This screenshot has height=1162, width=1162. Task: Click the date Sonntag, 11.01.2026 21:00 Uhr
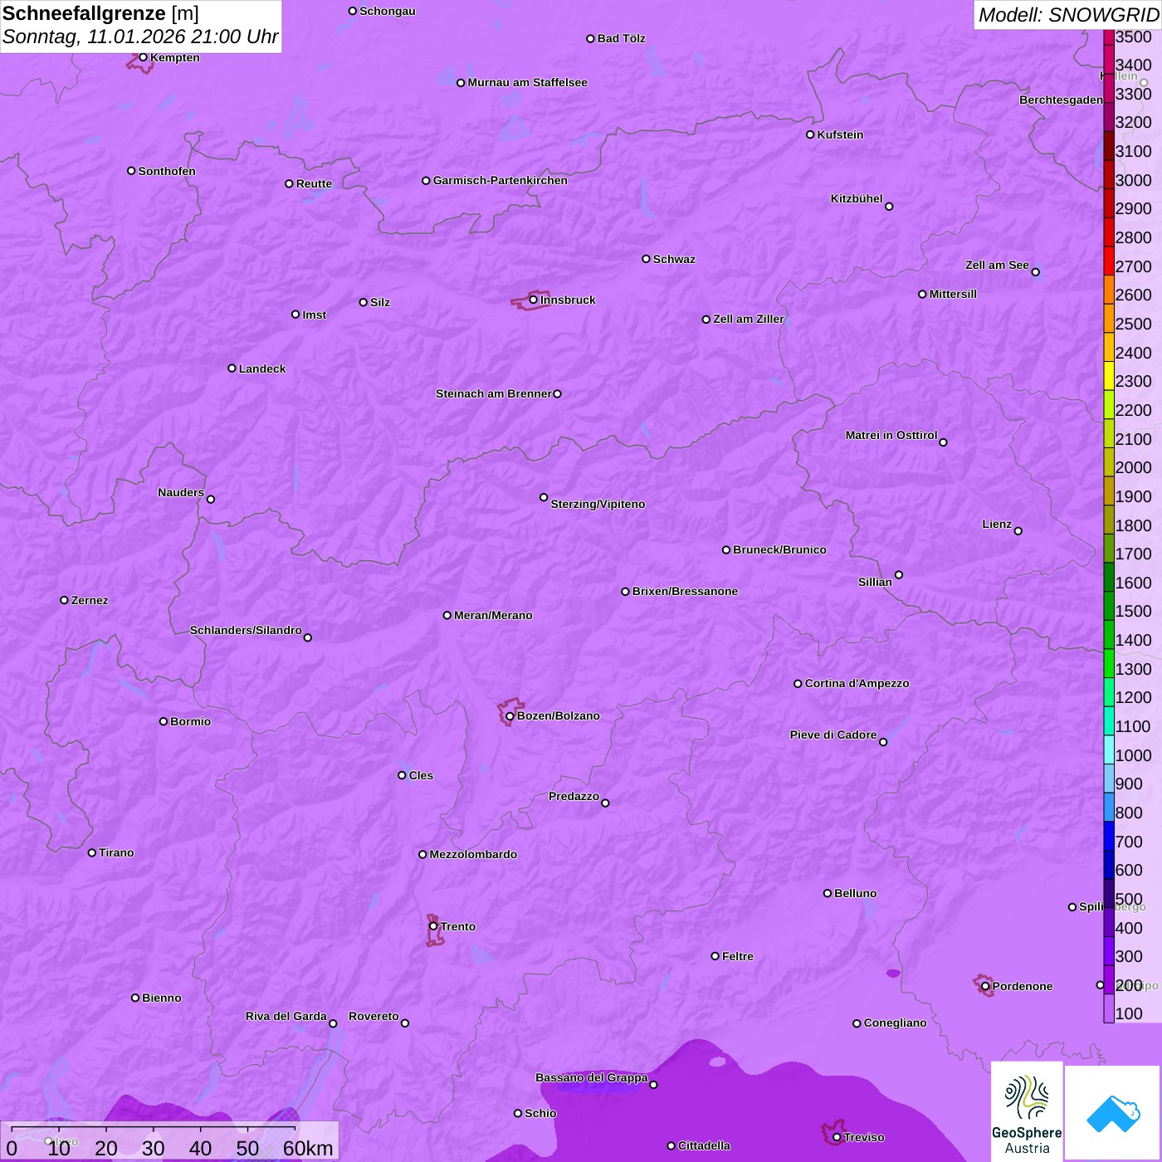tap(140, 37)
